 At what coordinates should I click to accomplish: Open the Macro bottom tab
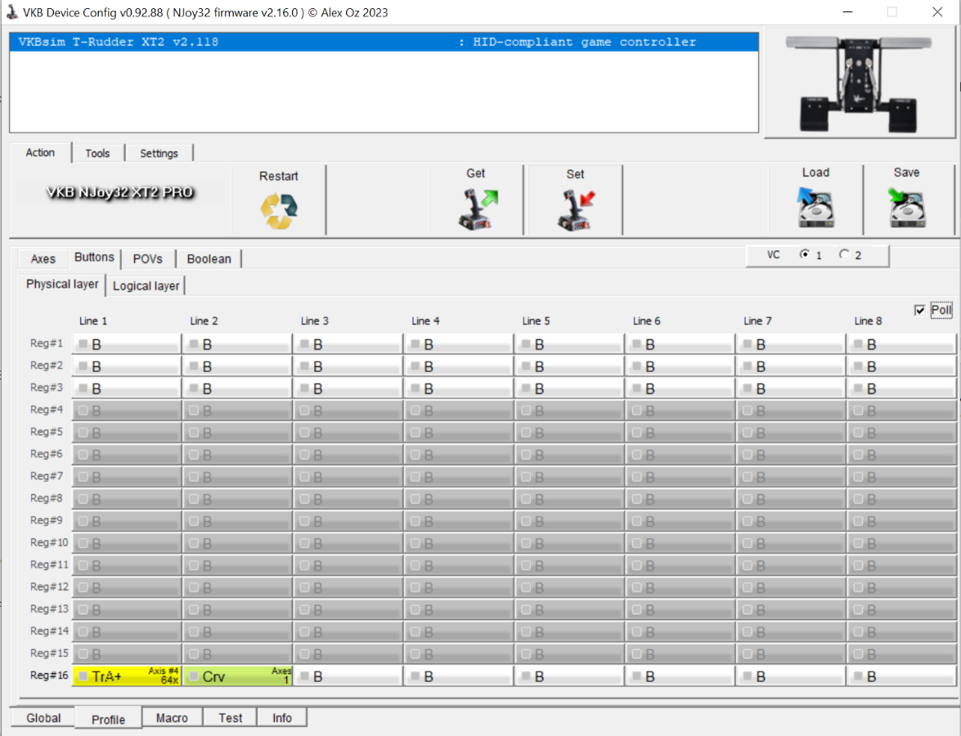click(173, 718)
